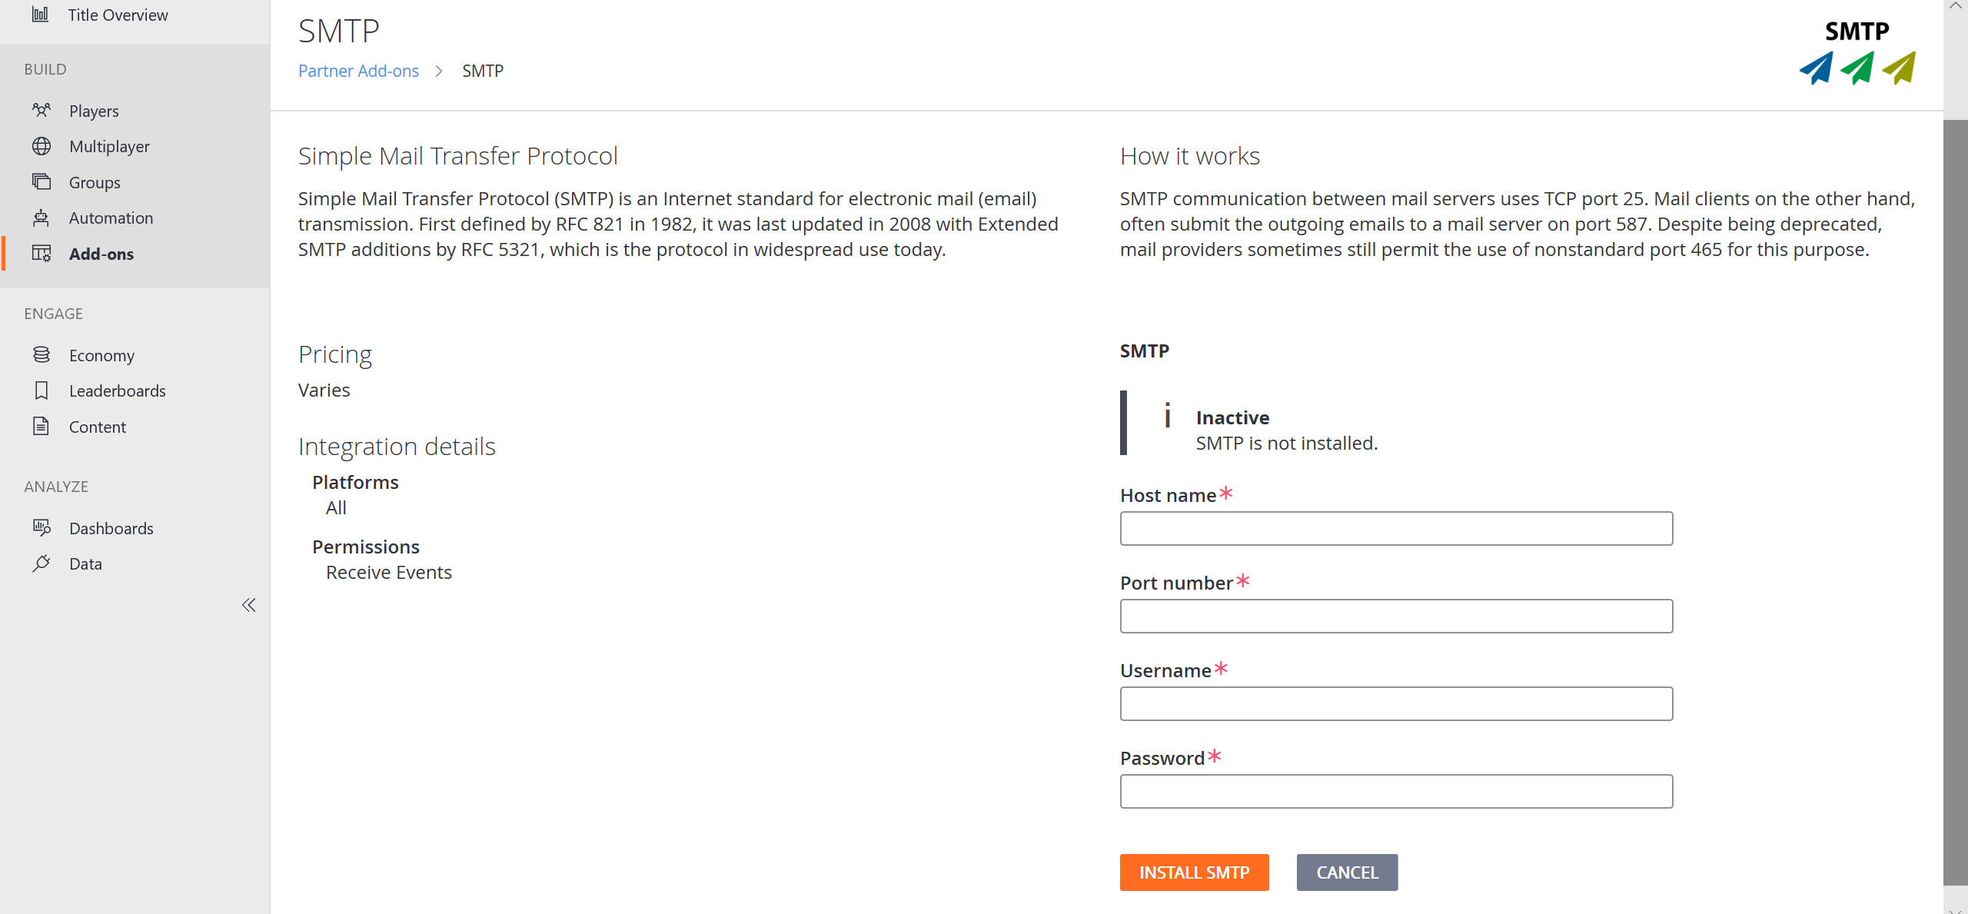Viewport: 1968px width, 914px height.
Task: Click the SMTP status inactive indicator
Action: pos(1232,417)
